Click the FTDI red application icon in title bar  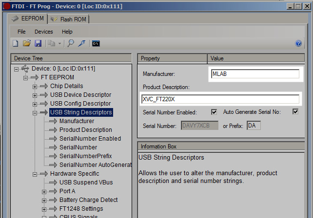click(6, 6)
